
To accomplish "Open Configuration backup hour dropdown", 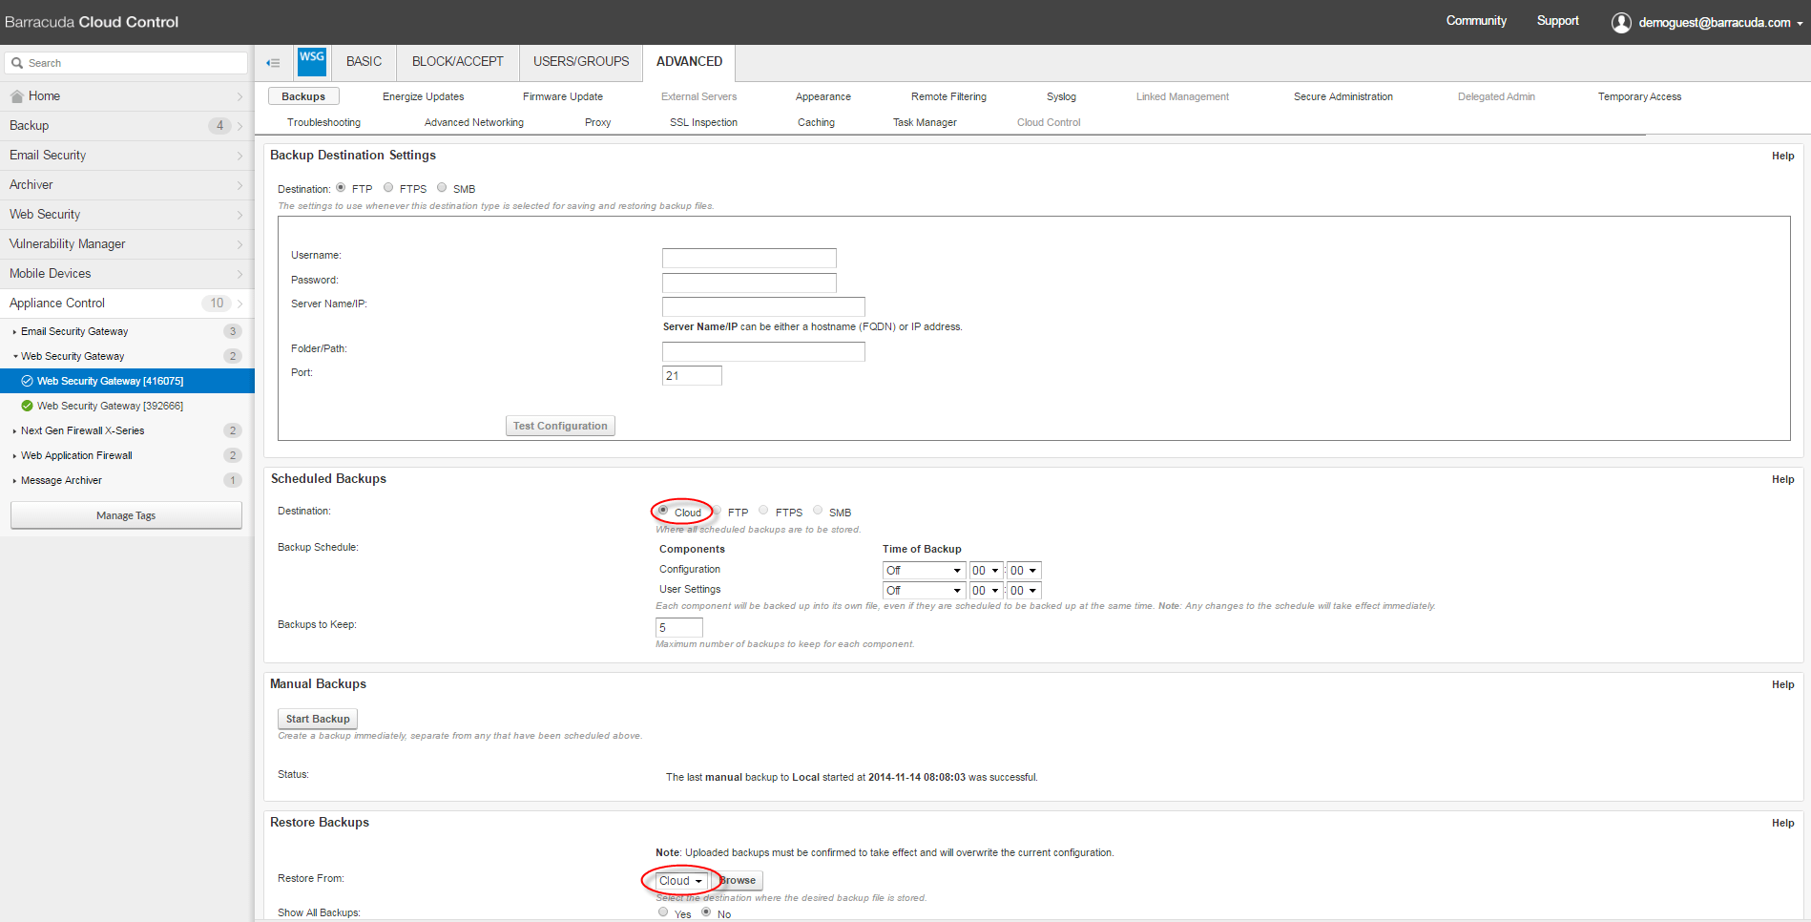I will coord(986,571).
